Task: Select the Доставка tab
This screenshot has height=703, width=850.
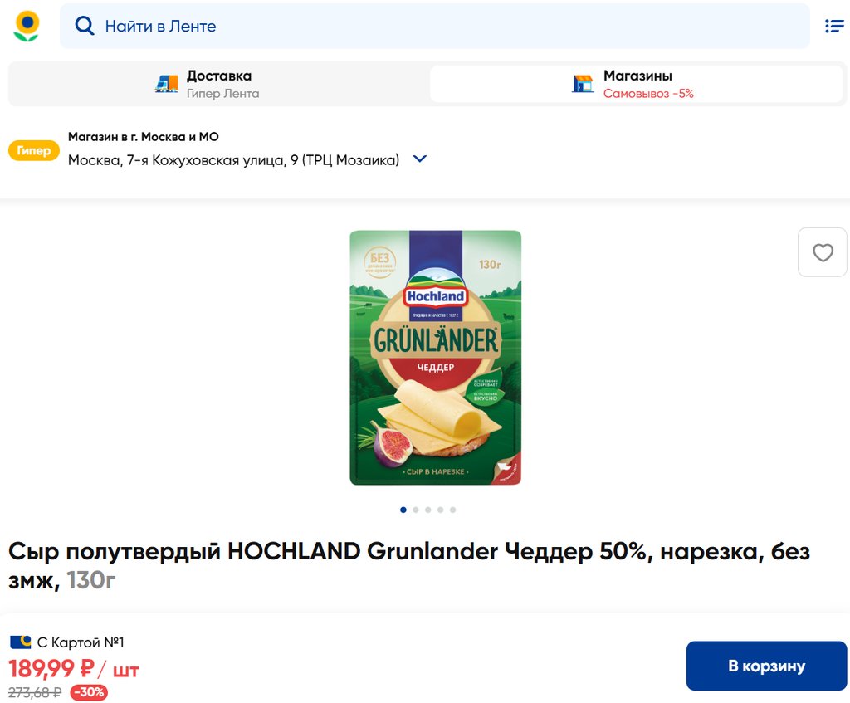Action: click(219, 84)
